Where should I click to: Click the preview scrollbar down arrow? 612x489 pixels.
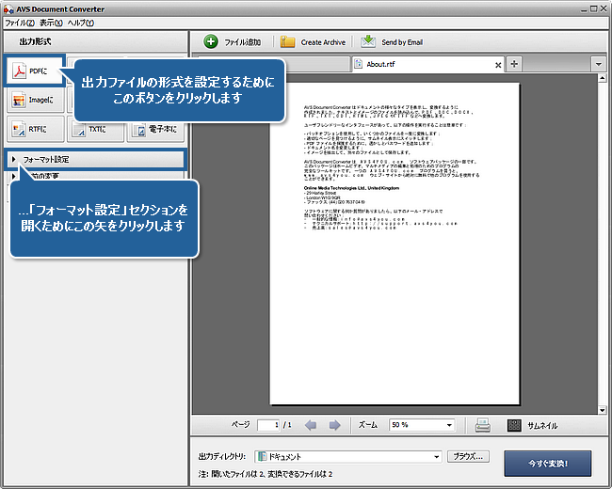(x=602, y=410)
